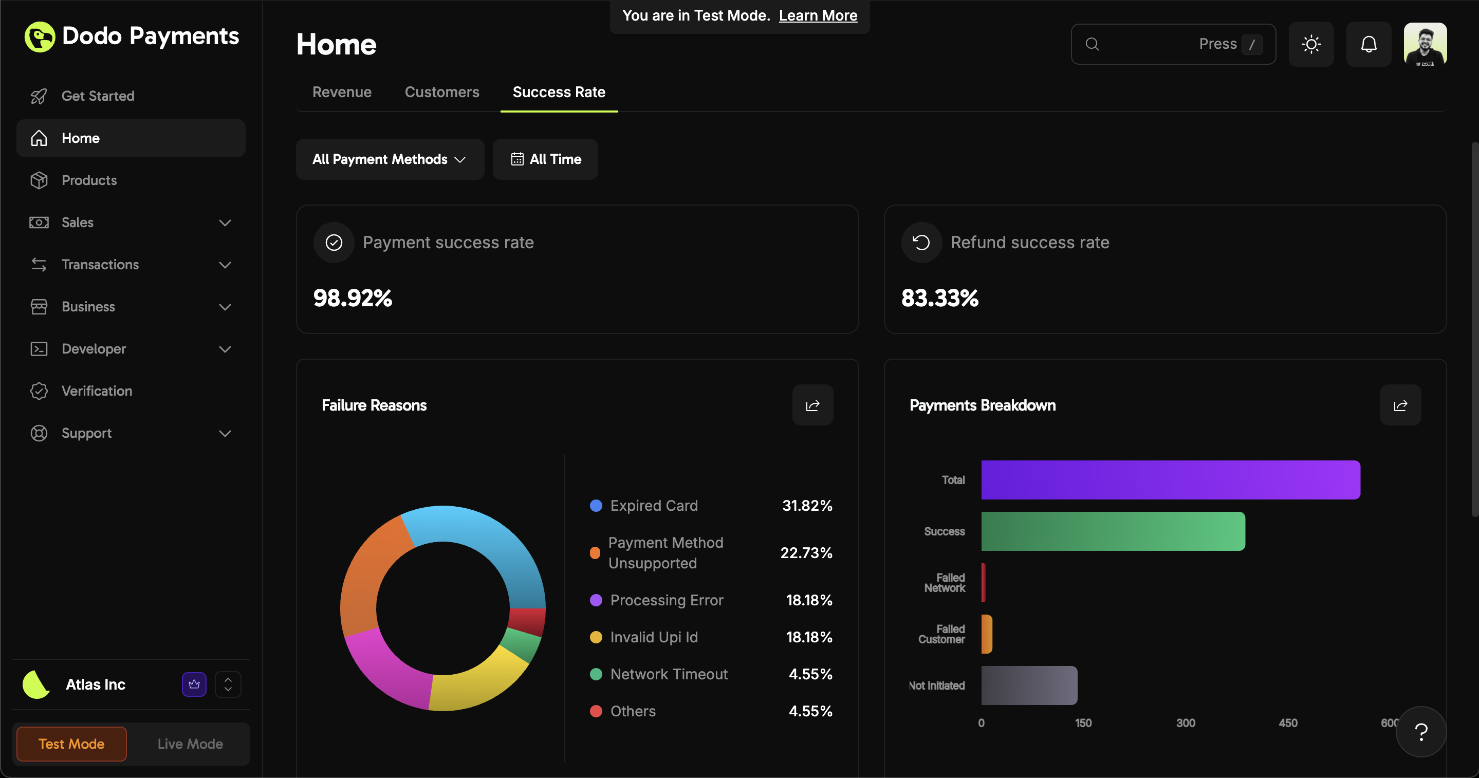Switch to the Customers tab
Screen dimensions: 1479x778
pos(441,92)
